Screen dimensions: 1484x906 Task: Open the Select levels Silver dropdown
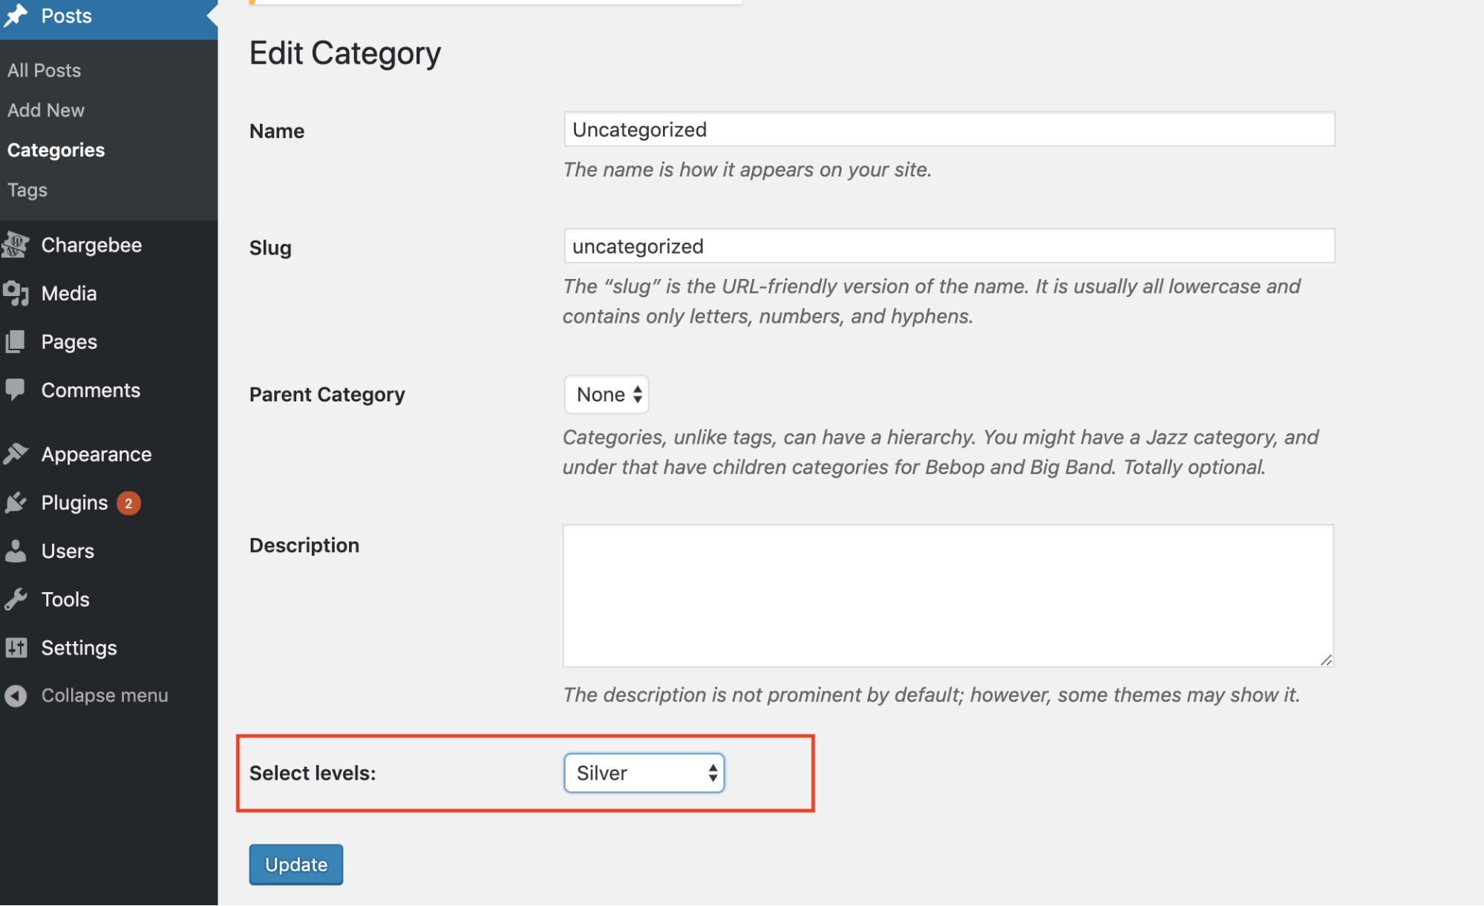click(x=644, y=773)
